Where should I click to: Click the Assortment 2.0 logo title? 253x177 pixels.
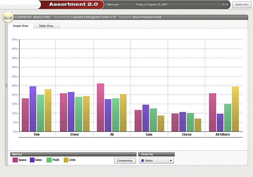[x=74, y=4]
